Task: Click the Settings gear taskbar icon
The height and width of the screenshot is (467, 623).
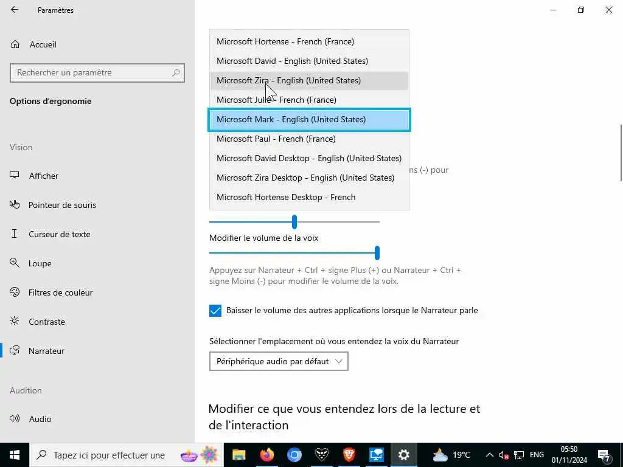Action: point(404,455)
